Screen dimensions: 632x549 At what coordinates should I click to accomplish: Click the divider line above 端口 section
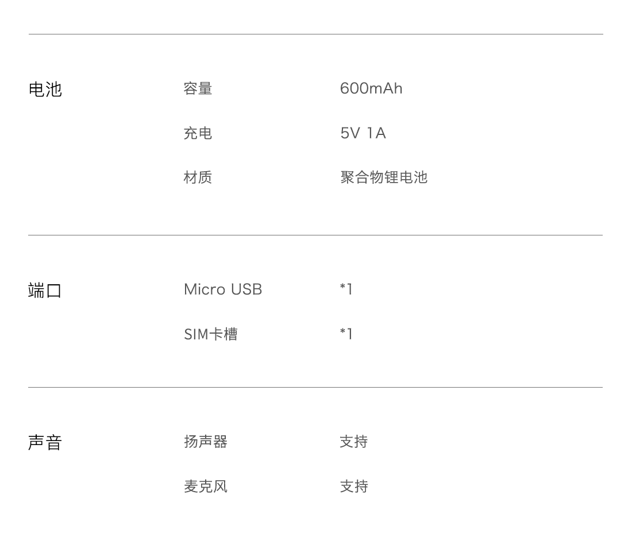tap(315, 235)
